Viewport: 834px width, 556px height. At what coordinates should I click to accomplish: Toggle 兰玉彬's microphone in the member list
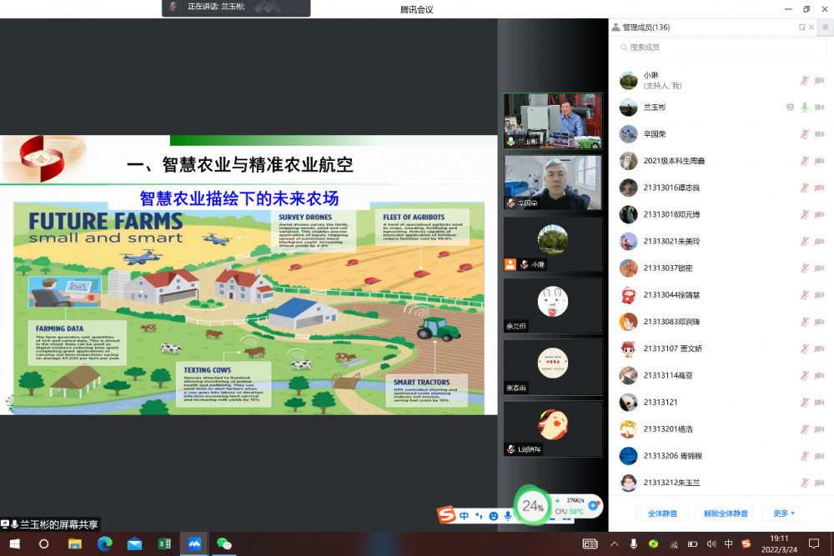click(805, 108)
